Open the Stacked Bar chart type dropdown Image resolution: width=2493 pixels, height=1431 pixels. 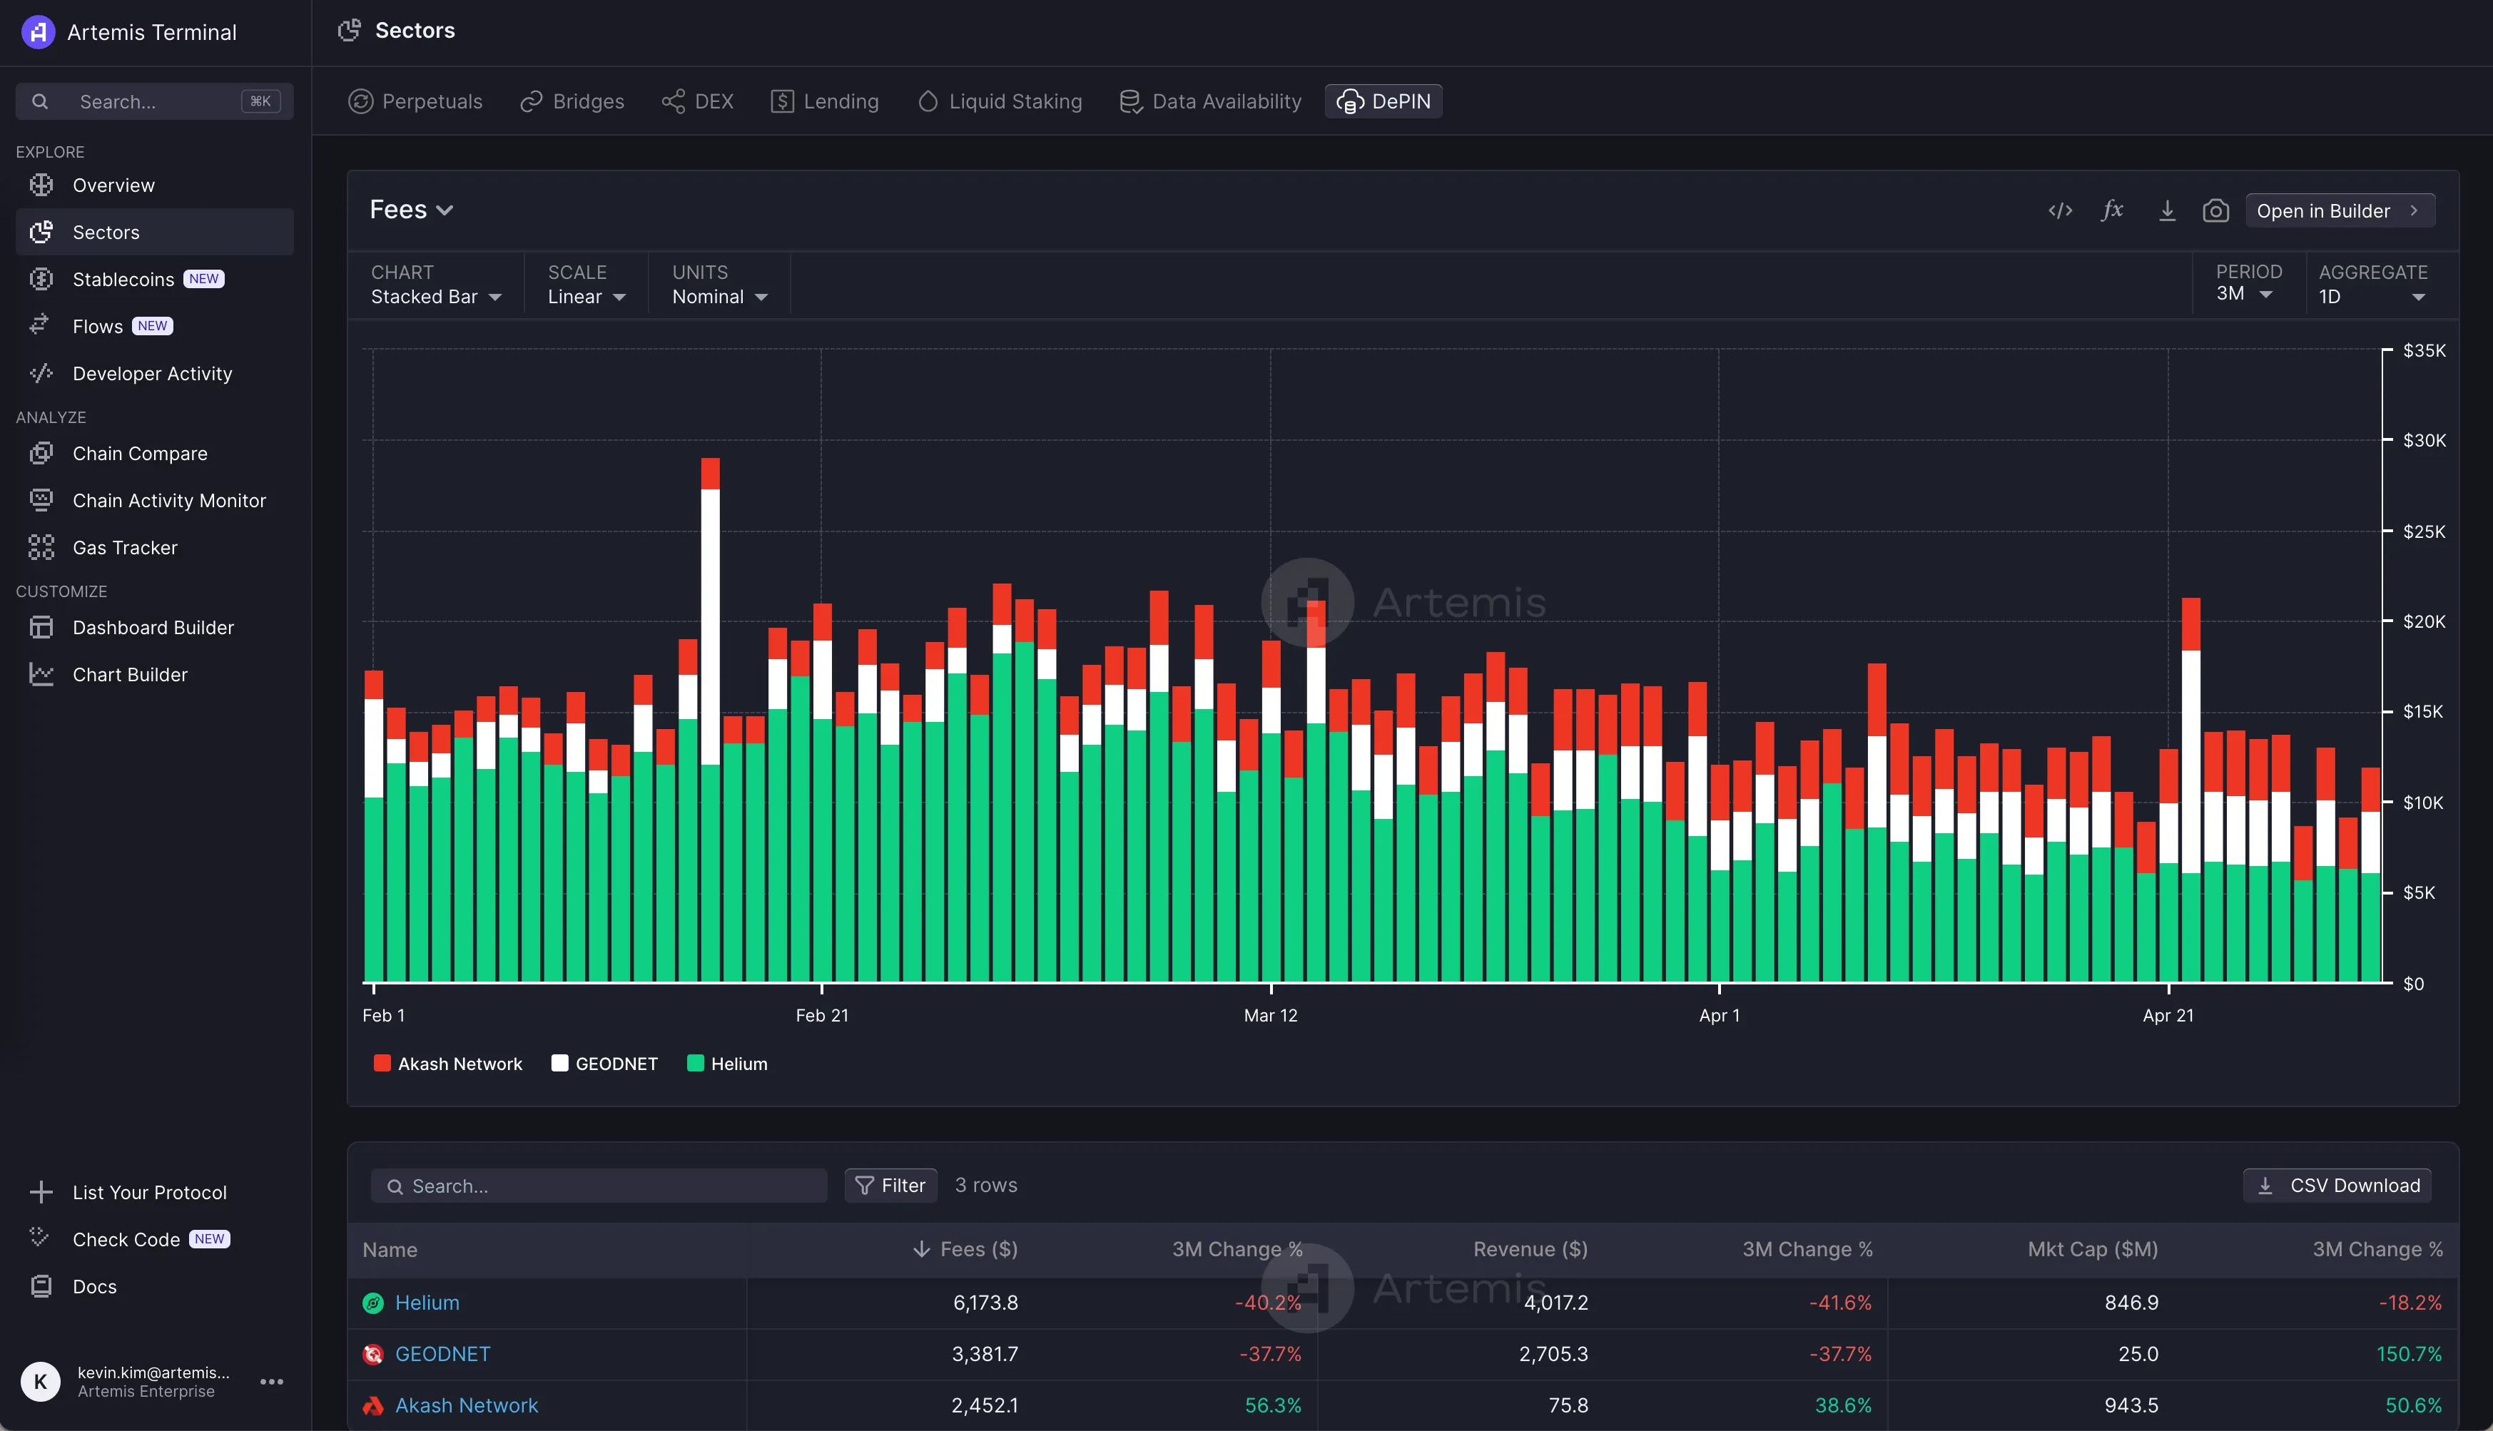(435, 296)
